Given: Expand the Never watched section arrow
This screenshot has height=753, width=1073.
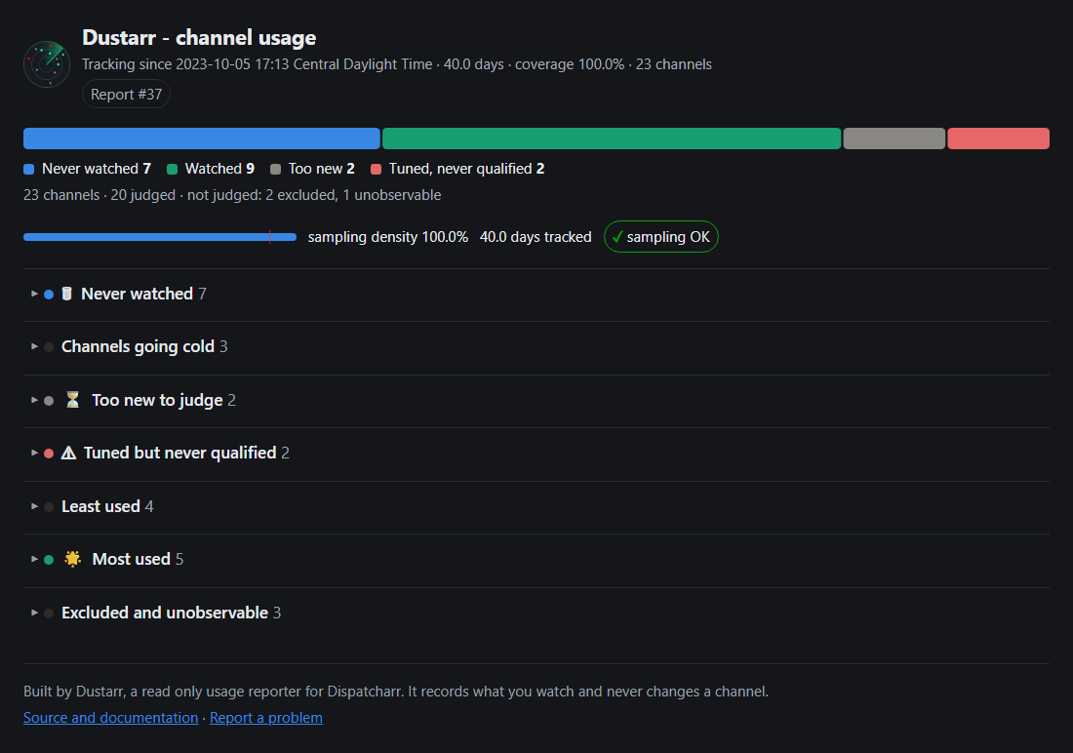Looking at the screenshot, I should click(34, 294).
